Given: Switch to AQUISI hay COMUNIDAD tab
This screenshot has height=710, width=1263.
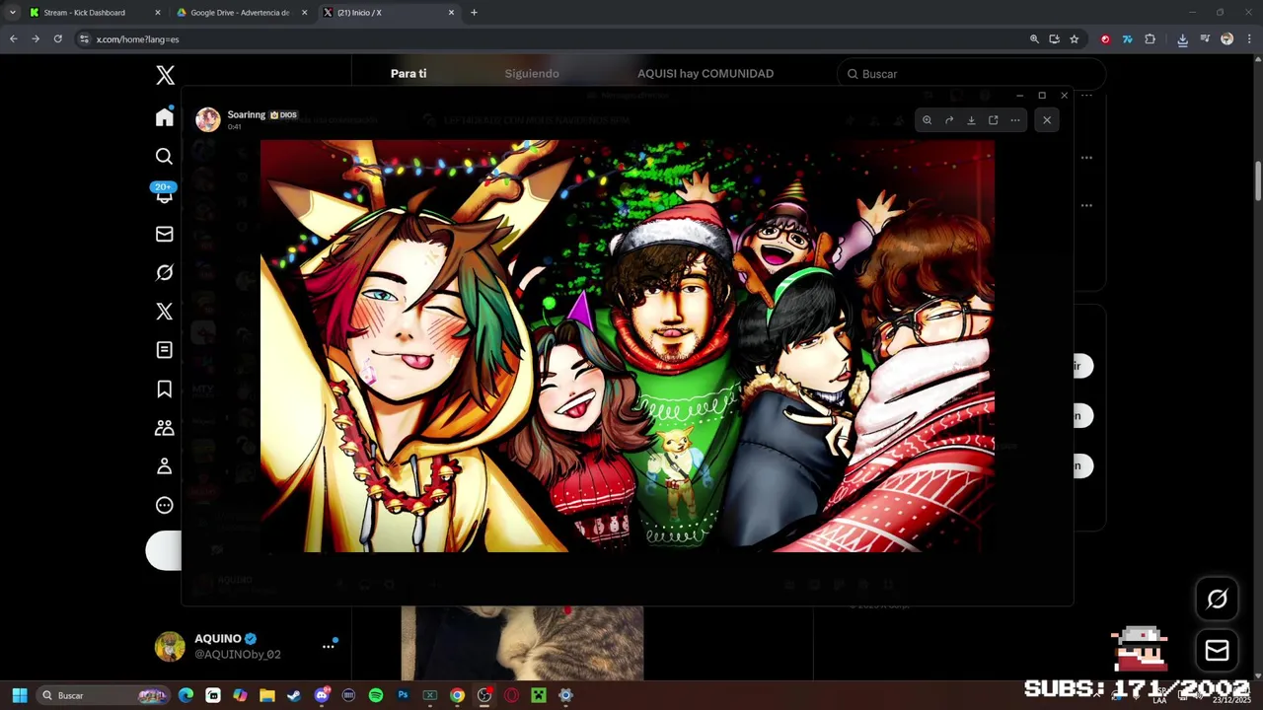Looking at the screenshot, I should (x=706, y=74).
